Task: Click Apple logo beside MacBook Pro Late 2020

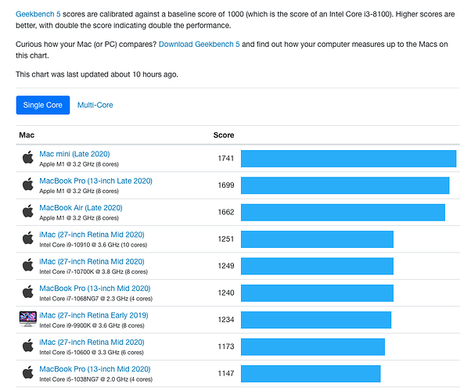Action: [28, 184]
